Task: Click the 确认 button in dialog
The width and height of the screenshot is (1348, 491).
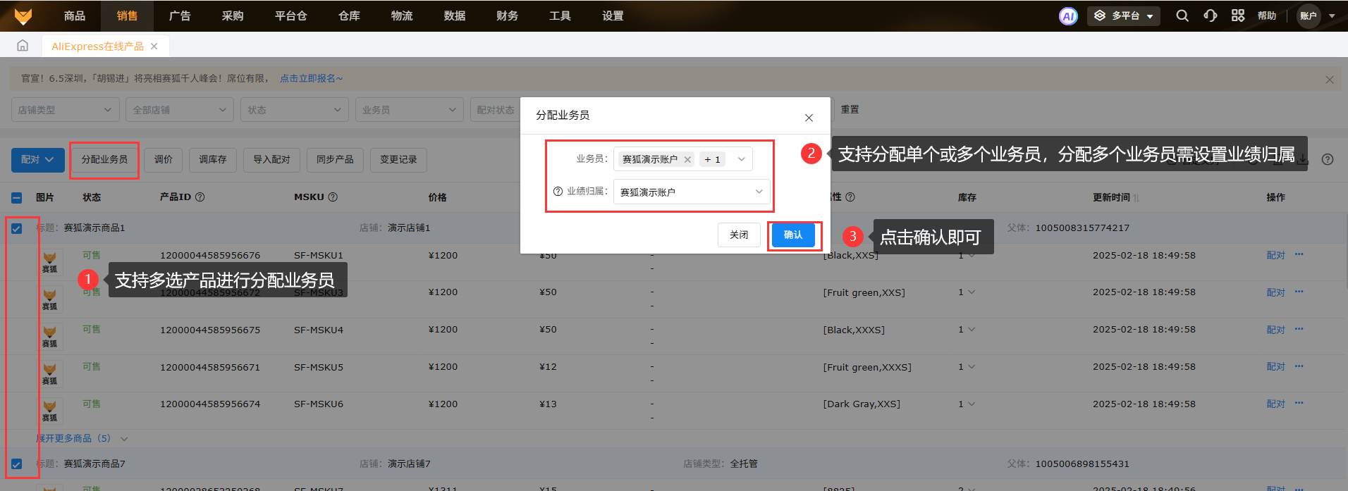Action: point(793,235)
